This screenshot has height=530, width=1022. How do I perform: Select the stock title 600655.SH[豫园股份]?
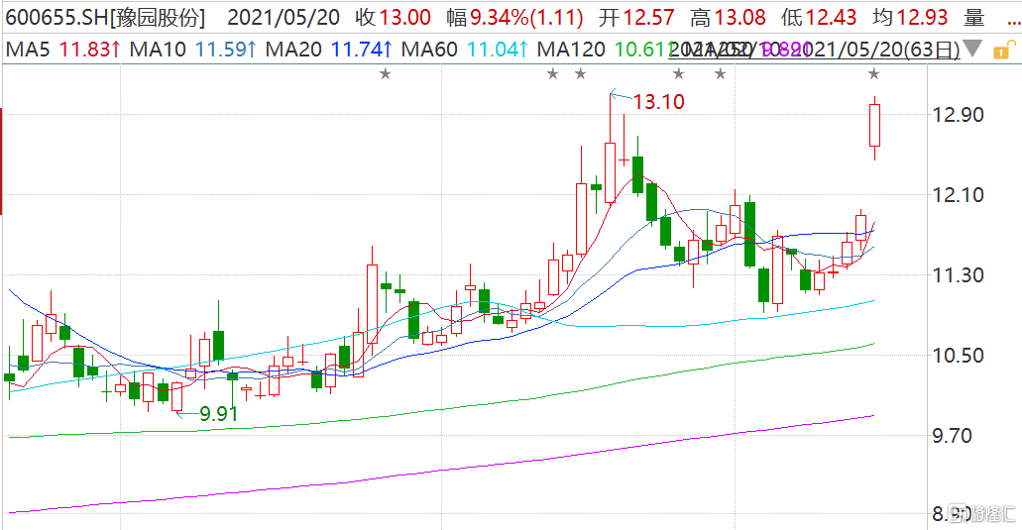105,18
